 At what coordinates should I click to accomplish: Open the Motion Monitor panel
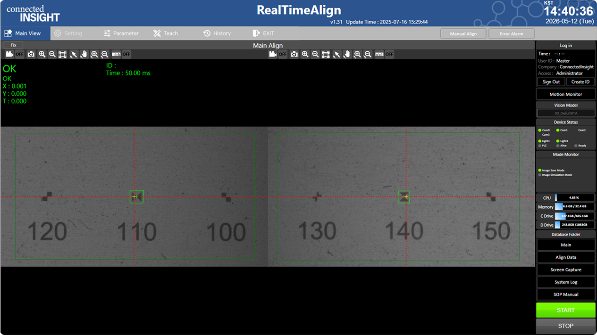(x=565, y=94)
